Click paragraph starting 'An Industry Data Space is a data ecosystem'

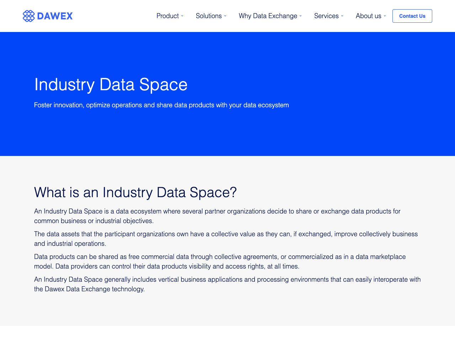[217, 216]
